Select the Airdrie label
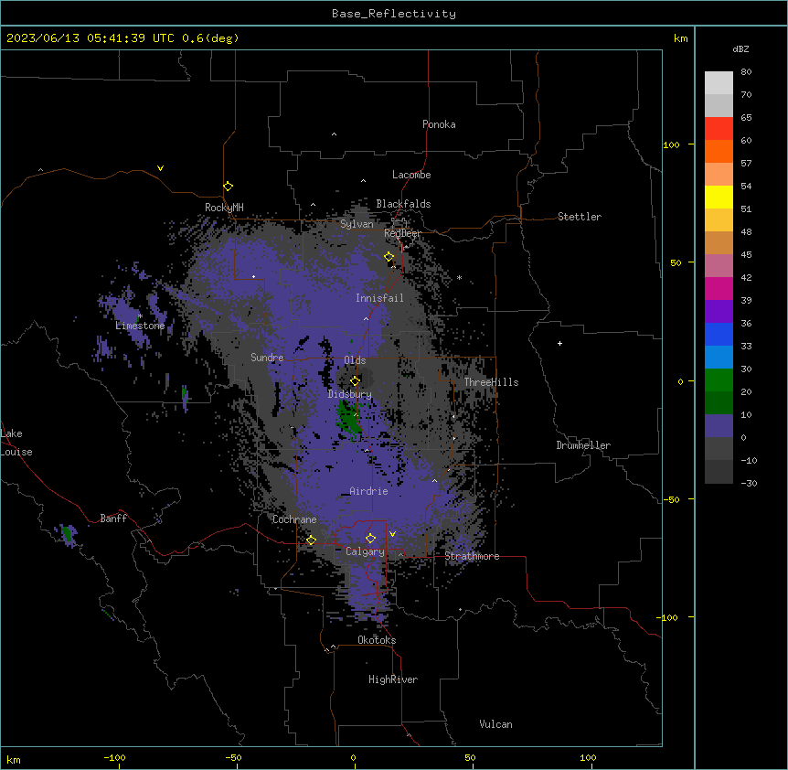Image resolution: width=788 pixels, height=770 pixels. coord(368,491)
